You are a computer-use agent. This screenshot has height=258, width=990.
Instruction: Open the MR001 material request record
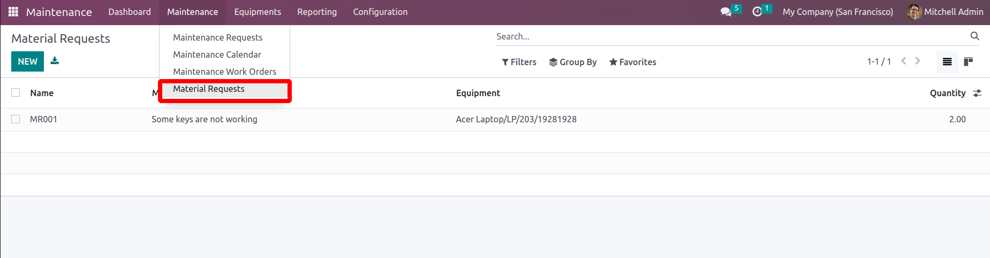[43, 119]
